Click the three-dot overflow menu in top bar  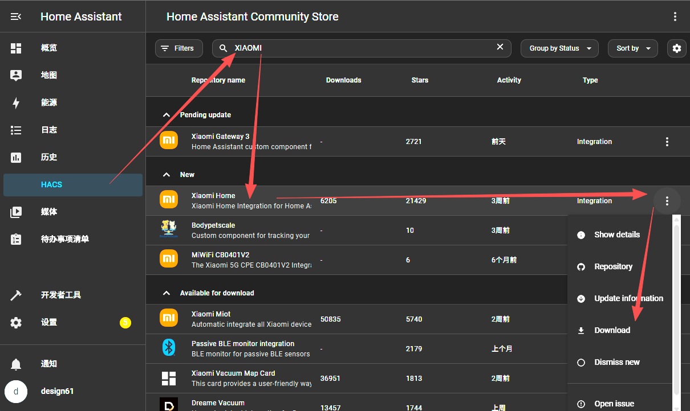[x=675, y=17]
